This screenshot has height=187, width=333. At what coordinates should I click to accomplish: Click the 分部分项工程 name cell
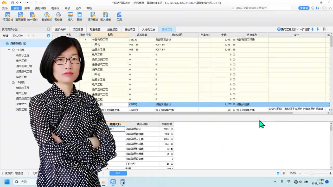click(110, 40)
